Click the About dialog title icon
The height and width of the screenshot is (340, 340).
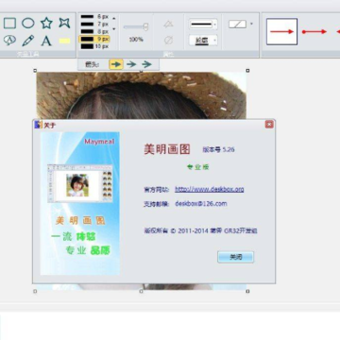38,125
